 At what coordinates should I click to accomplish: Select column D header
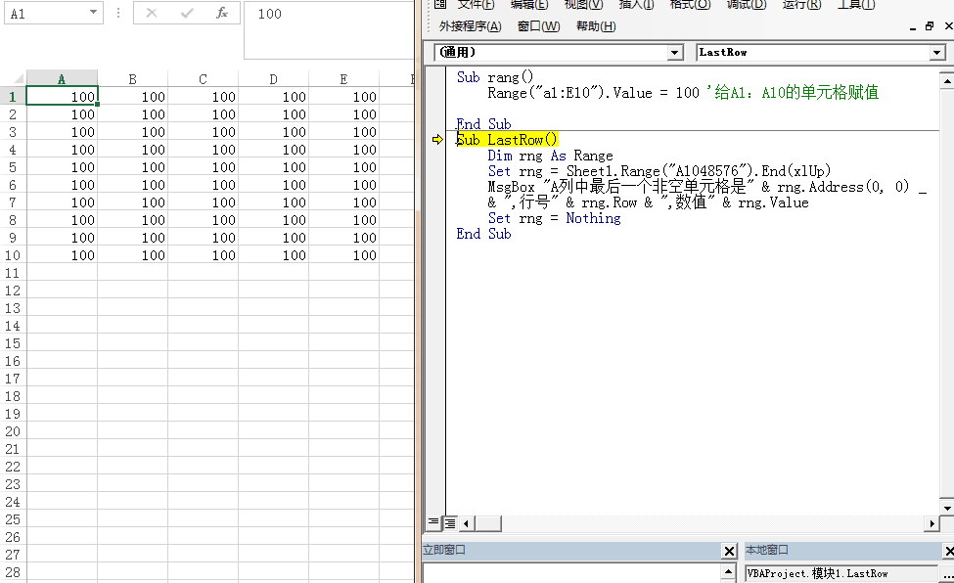tap(273, 79)
